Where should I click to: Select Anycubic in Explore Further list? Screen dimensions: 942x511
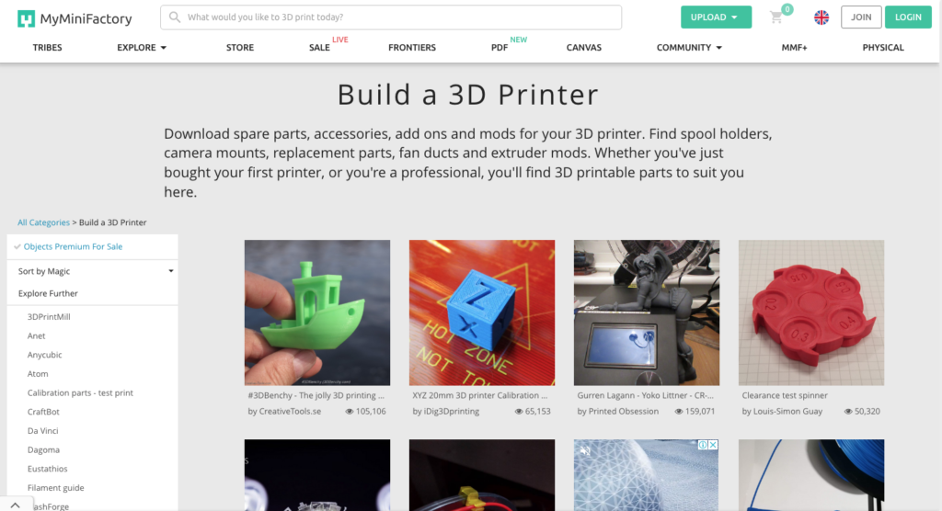[x=44, y=355]
